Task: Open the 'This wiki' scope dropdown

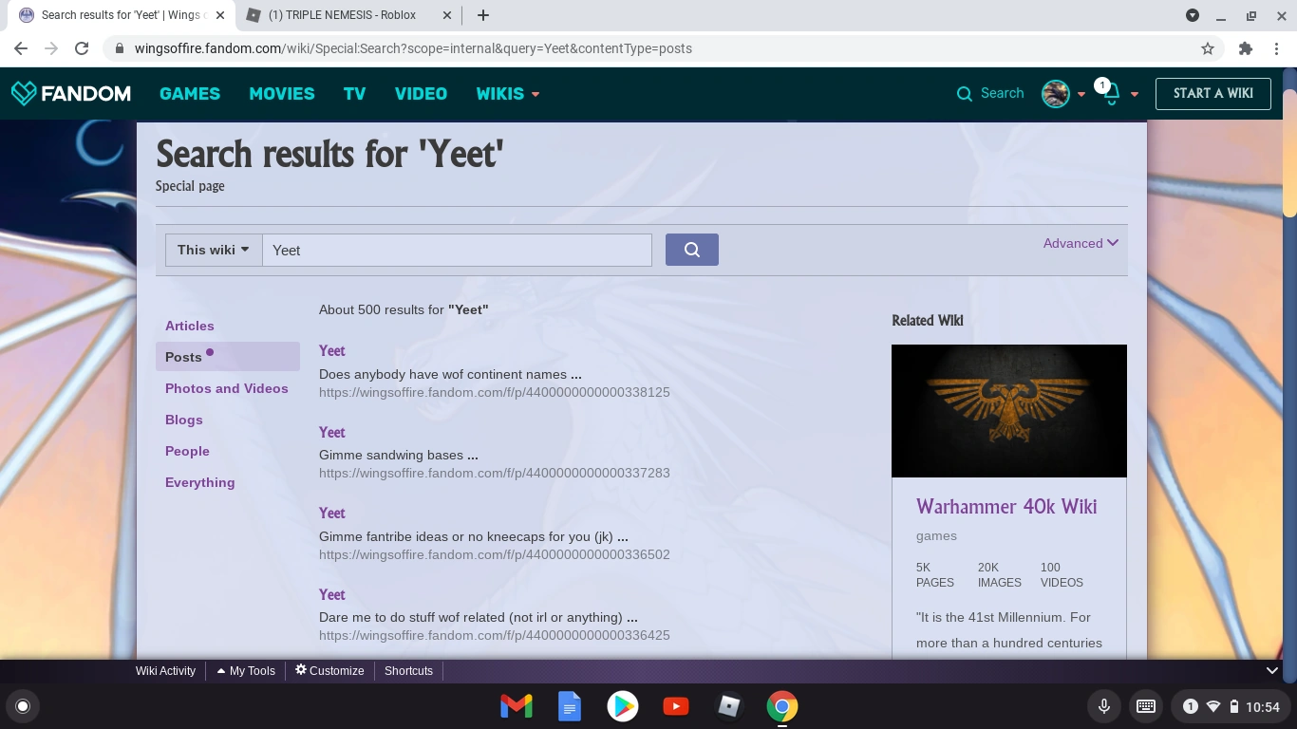Action: tap(213, 250)
